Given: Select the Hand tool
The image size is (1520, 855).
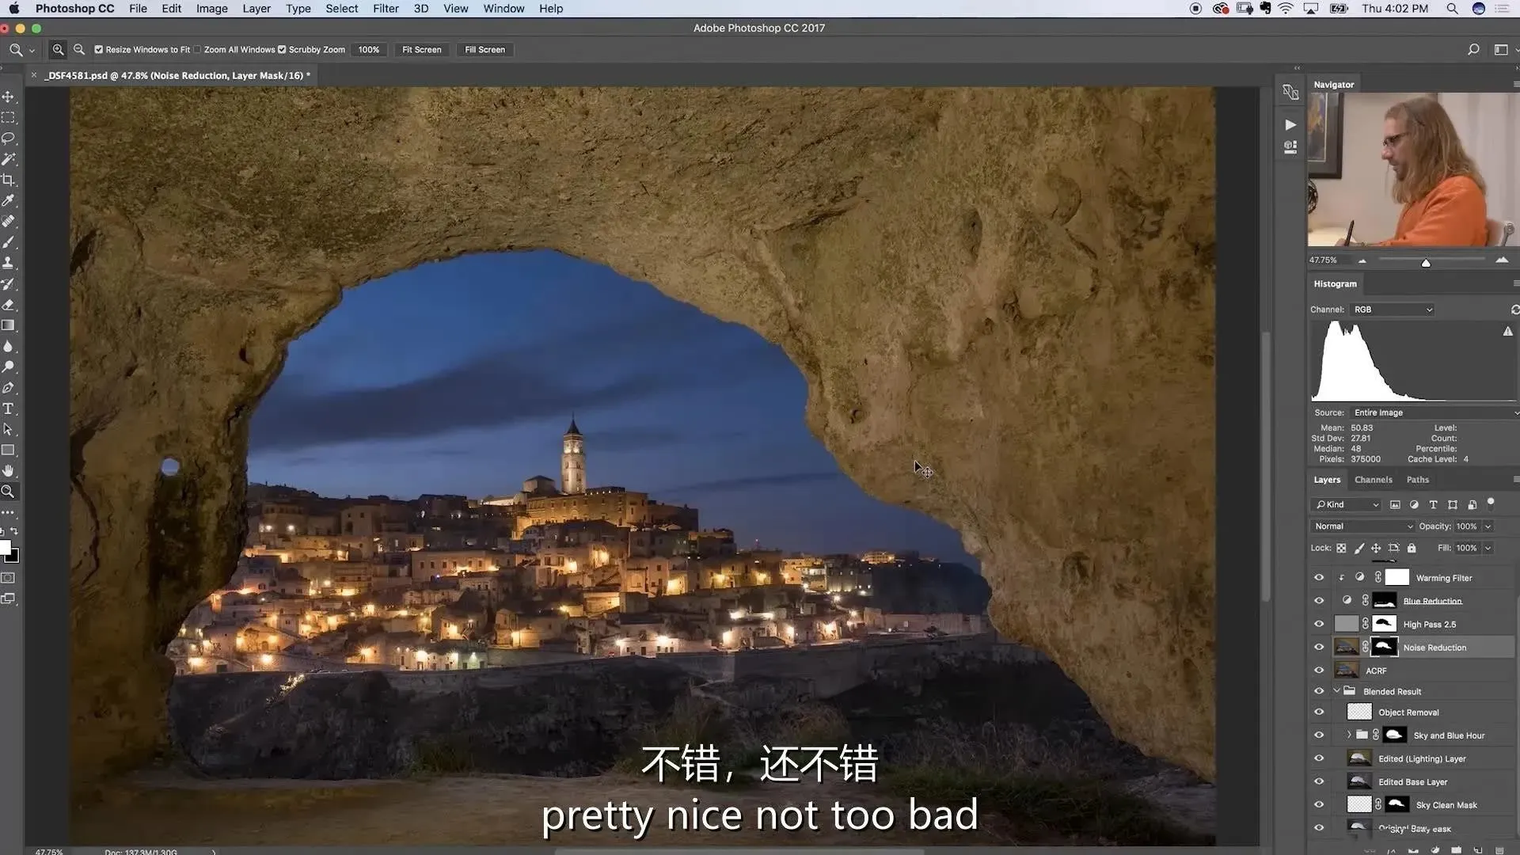Looking at the screenshot, I should point(9,470).
